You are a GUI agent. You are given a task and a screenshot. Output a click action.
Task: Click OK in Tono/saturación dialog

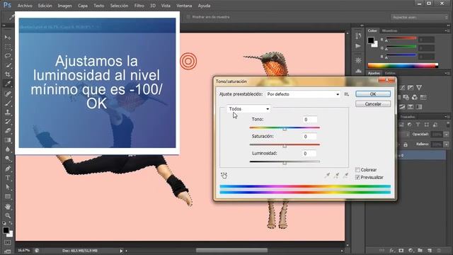point(373,94)
